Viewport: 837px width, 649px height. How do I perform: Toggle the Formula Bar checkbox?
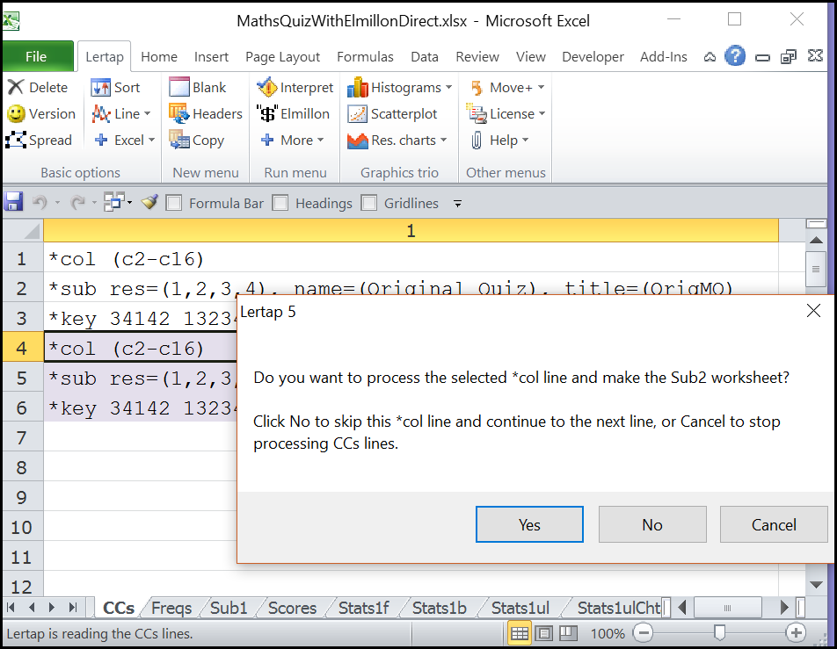click(174, 203)
